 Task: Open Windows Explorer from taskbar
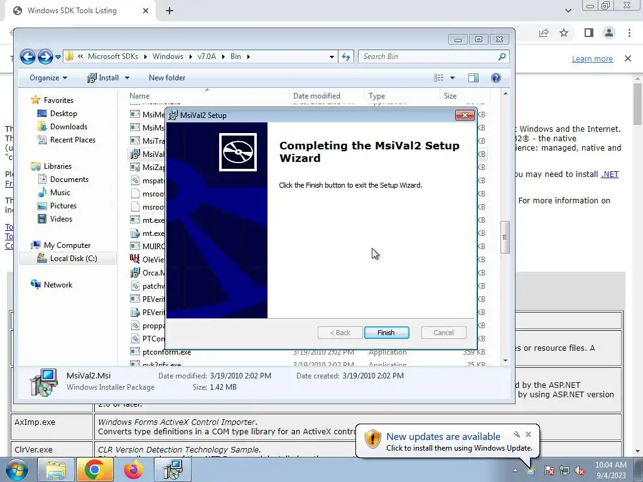56,469
